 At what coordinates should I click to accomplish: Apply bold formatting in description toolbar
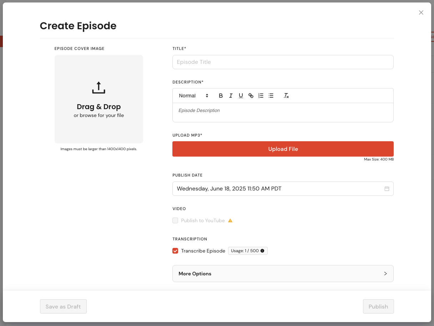point(221,96)
